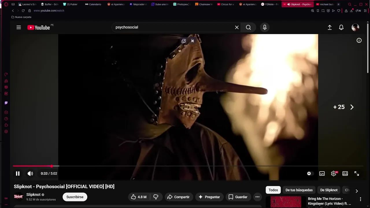370x208 pixels.
Task: Open the Slipknot channel name link
Action: coord(33,194)
